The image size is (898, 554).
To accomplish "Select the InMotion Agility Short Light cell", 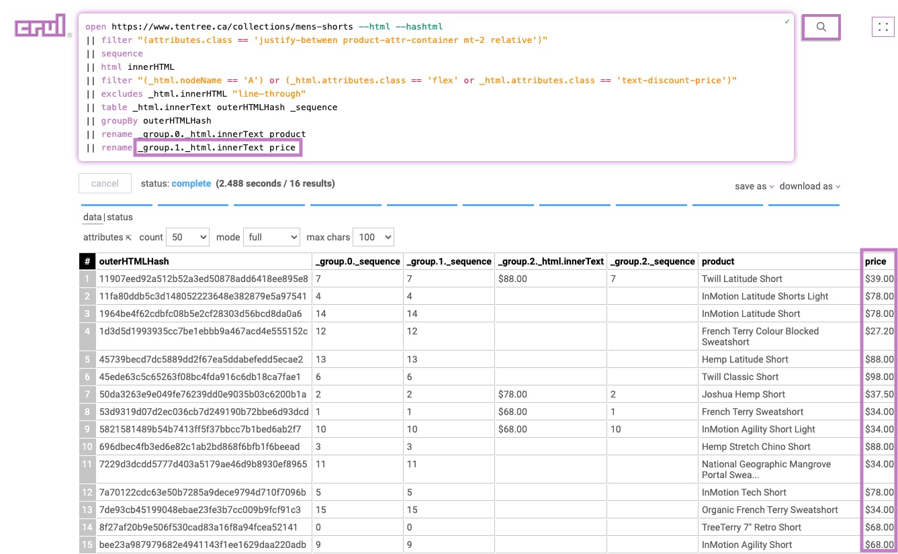I will (780, 429).
